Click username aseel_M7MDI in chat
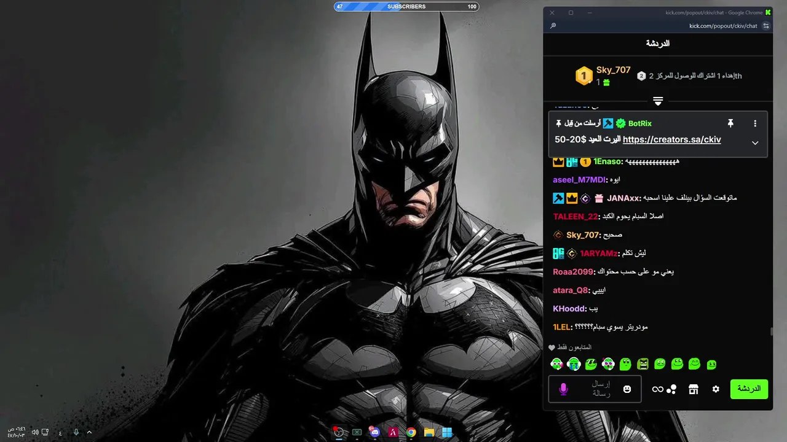 tap(579, 180)
